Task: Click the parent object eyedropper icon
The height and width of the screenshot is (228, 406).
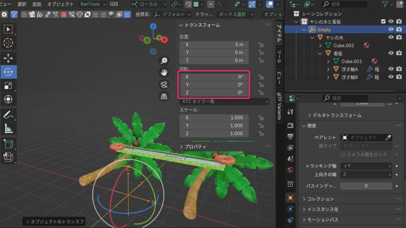Action: tap(388, 137)
